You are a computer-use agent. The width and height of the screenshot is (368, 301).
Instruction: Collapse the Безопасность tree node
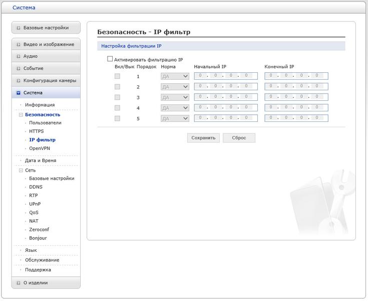click(x=21, y=115)
